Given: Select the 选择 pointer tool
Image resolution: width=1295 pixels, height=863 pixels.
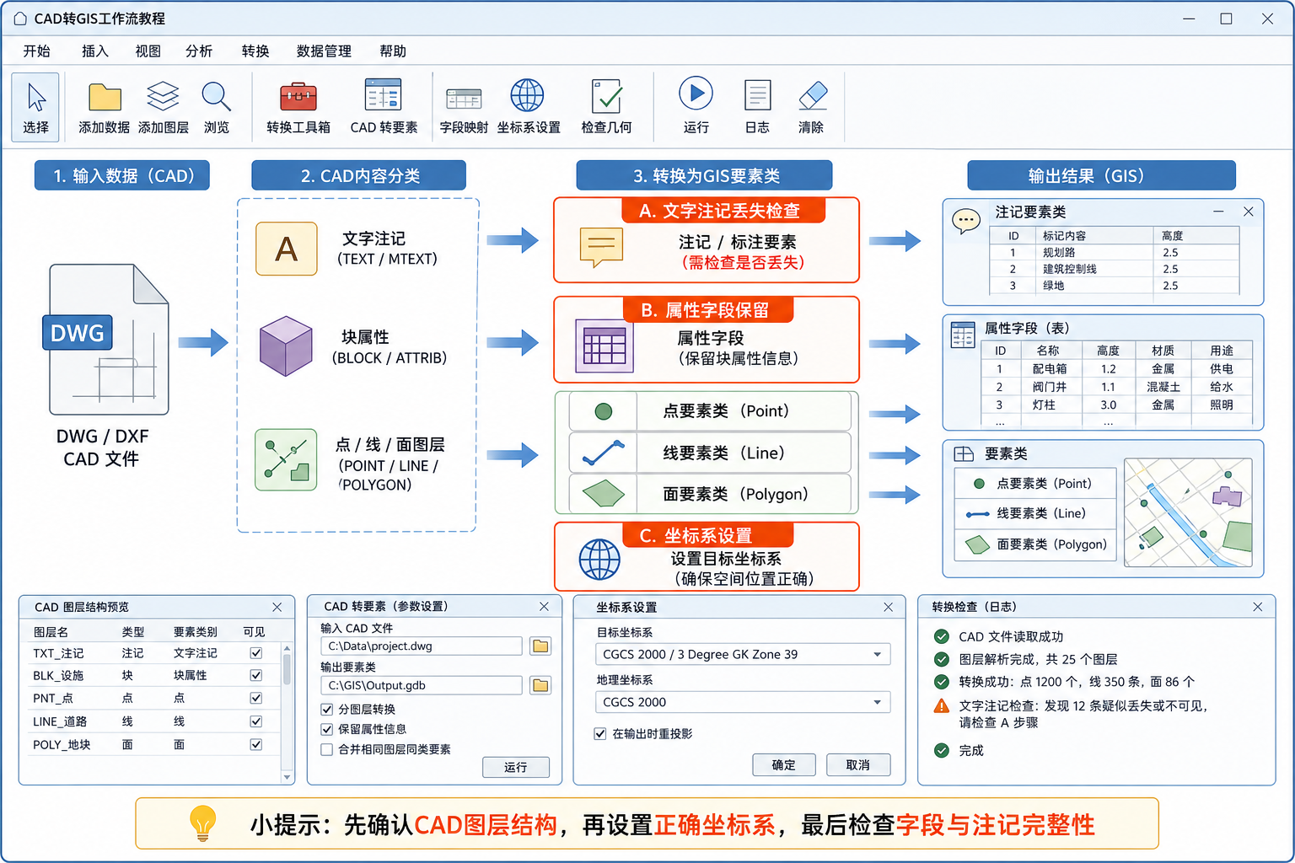Looking at the screenshot, I should coord(35,106).
